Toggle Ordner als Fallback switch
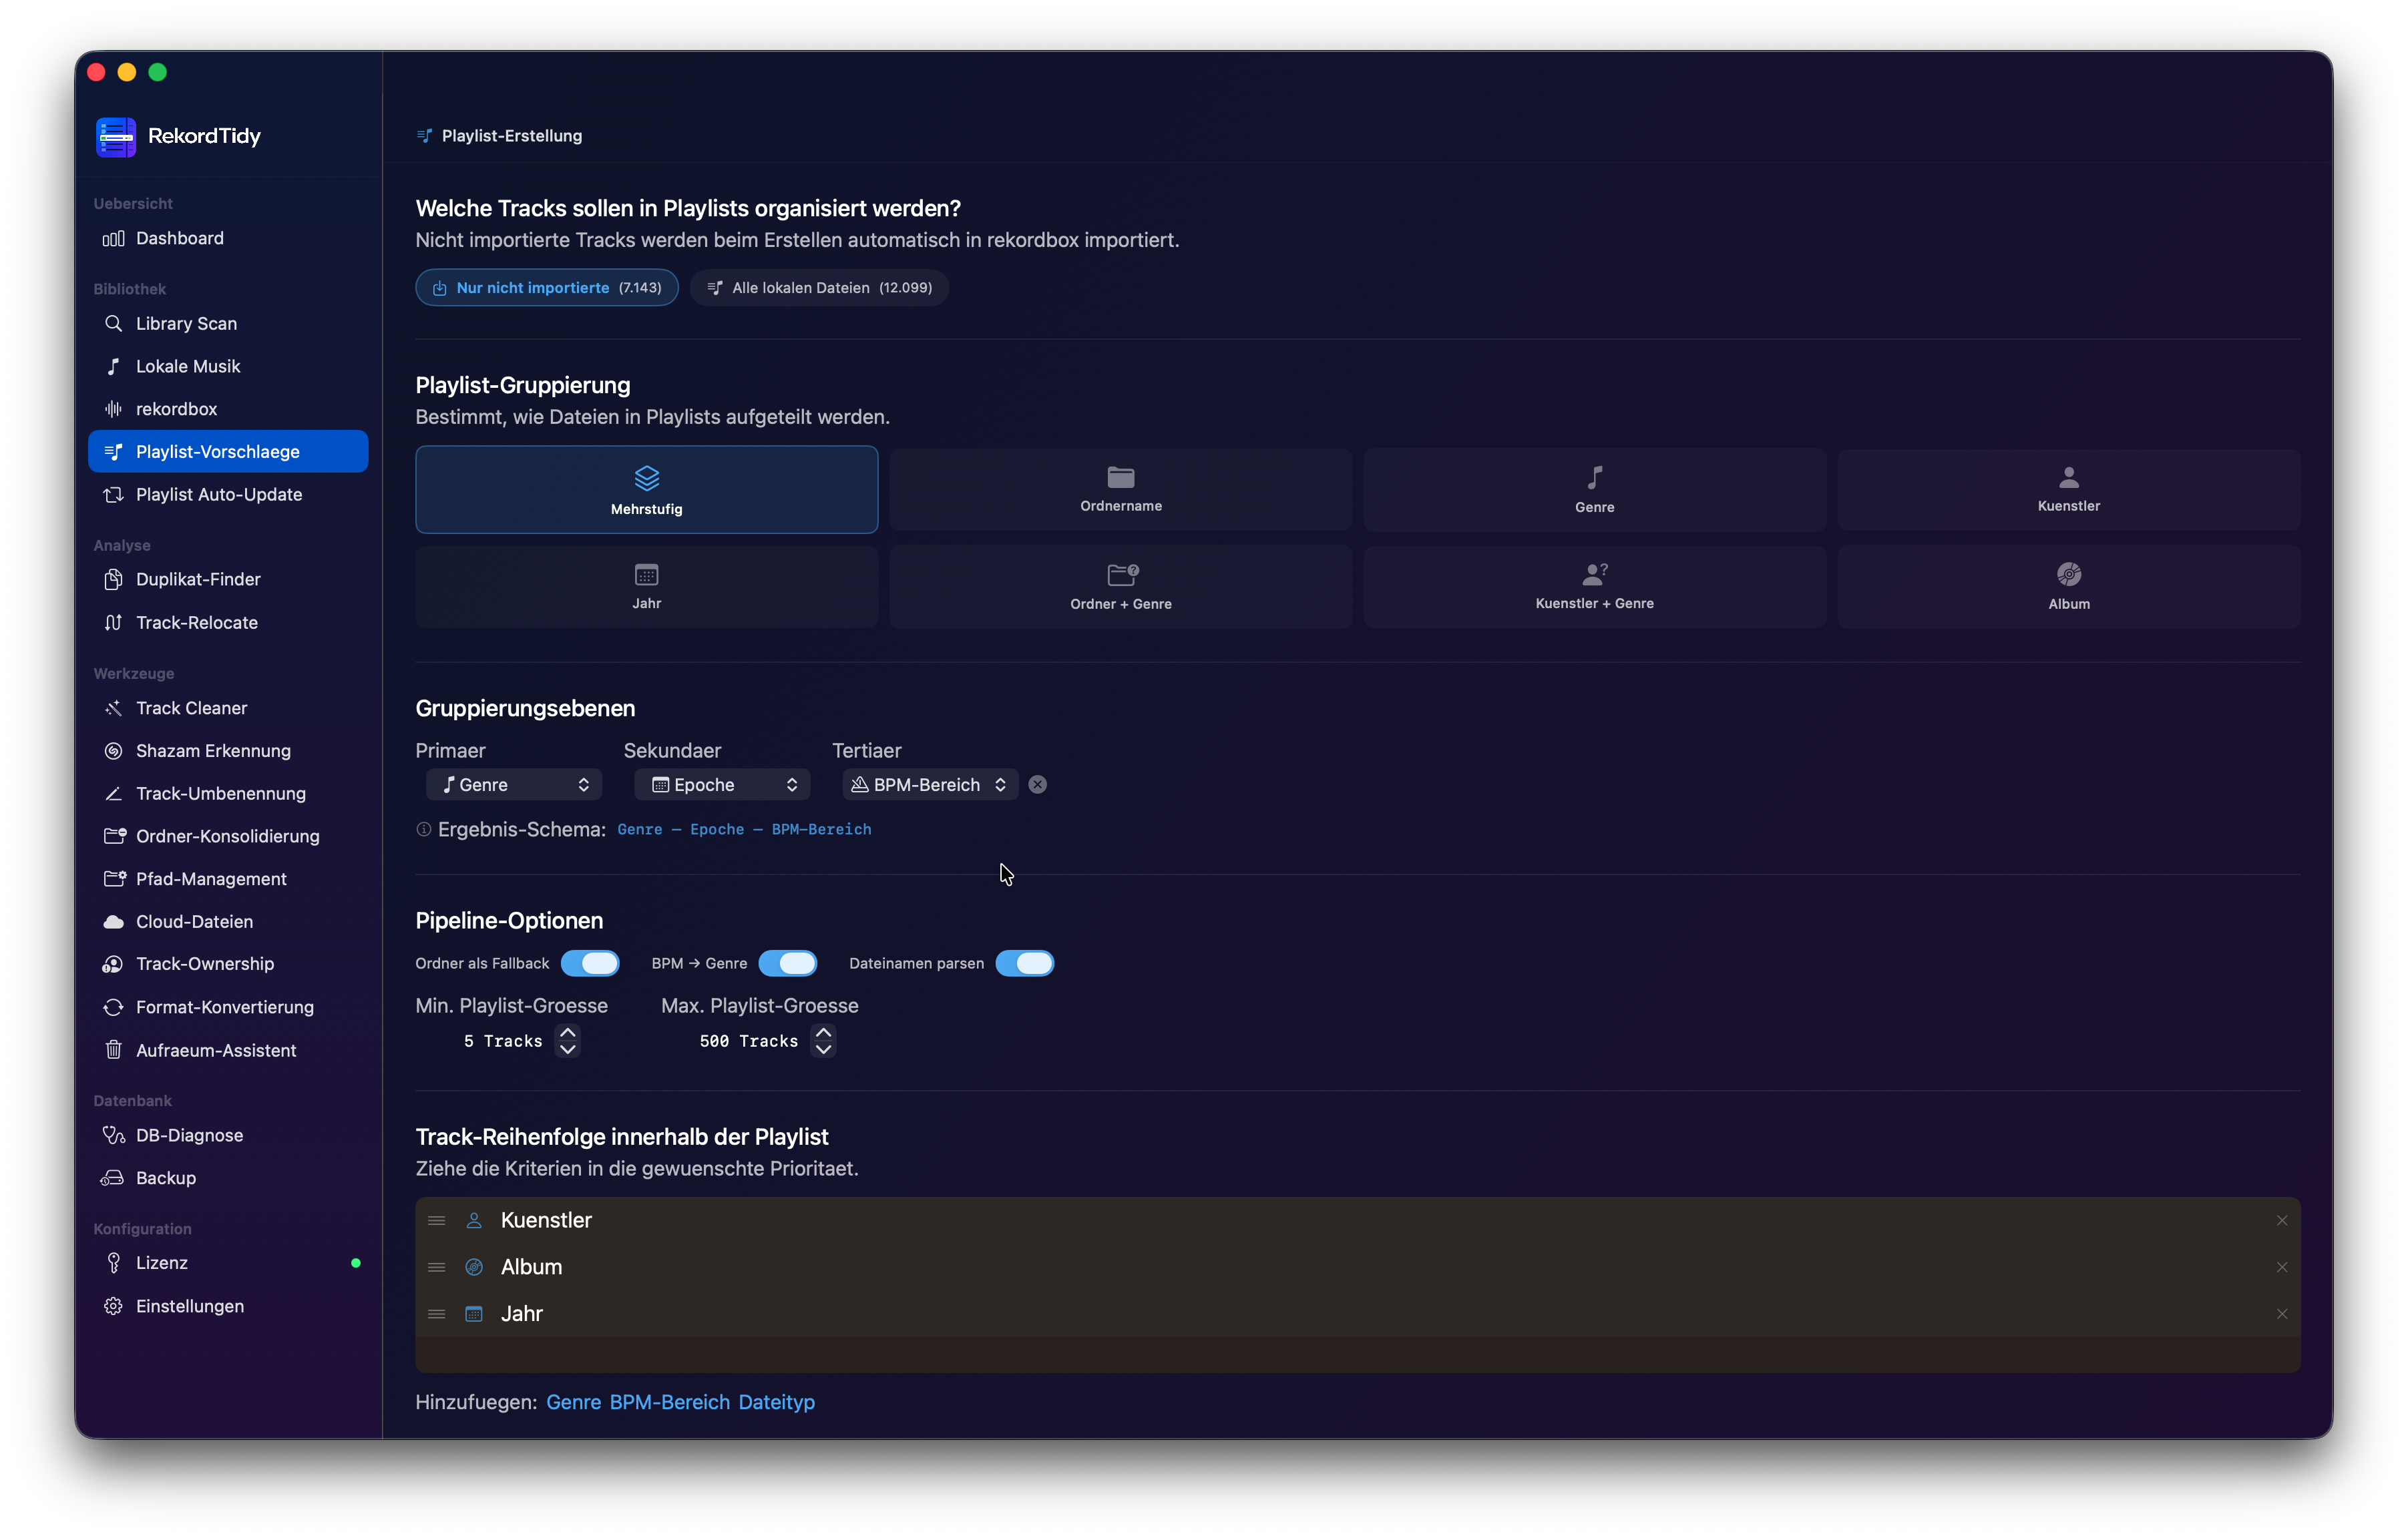Image resolution: width=2408 pixels, height=1538 pixels. [590, 963]
